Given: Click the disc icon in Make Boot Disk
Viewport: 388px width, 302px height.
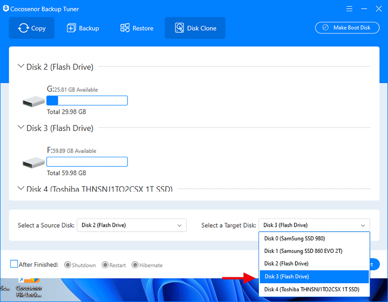Looking at the screenshot, I should 325,28.
